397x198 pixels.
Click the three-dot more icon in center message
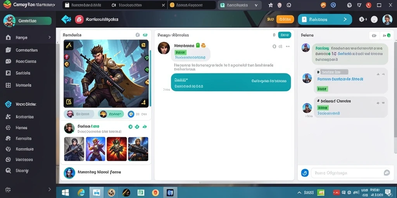[x=288, y=46]
